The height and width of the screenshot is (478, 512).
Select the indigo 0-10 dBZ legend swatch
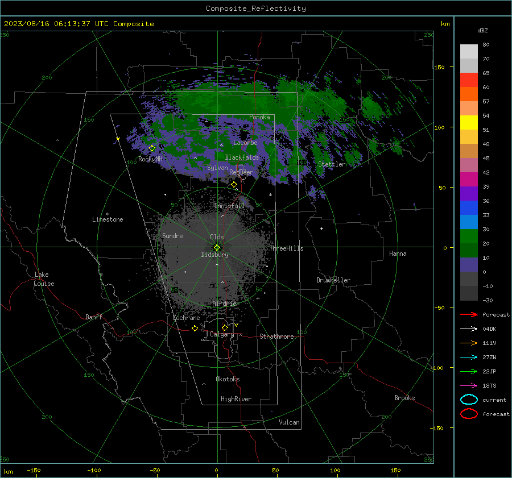tap(469, 265)
